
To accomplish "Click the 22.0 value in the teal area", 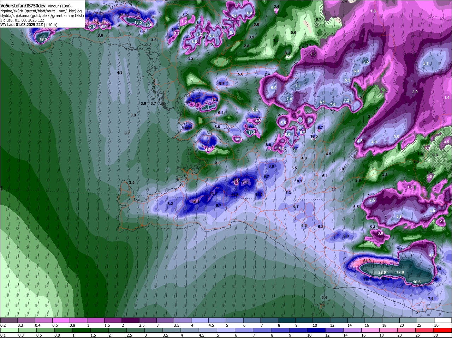I will [x=382, y=272].
